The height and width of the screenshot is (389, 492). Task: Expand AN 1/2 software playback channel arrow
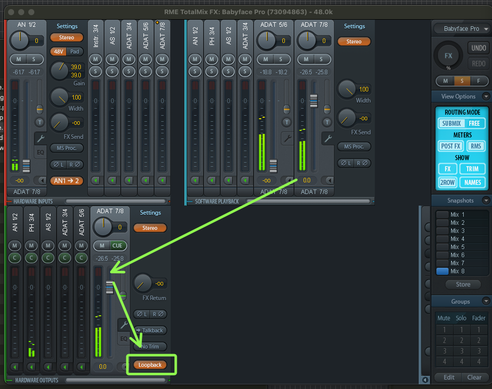coord(195,180)
